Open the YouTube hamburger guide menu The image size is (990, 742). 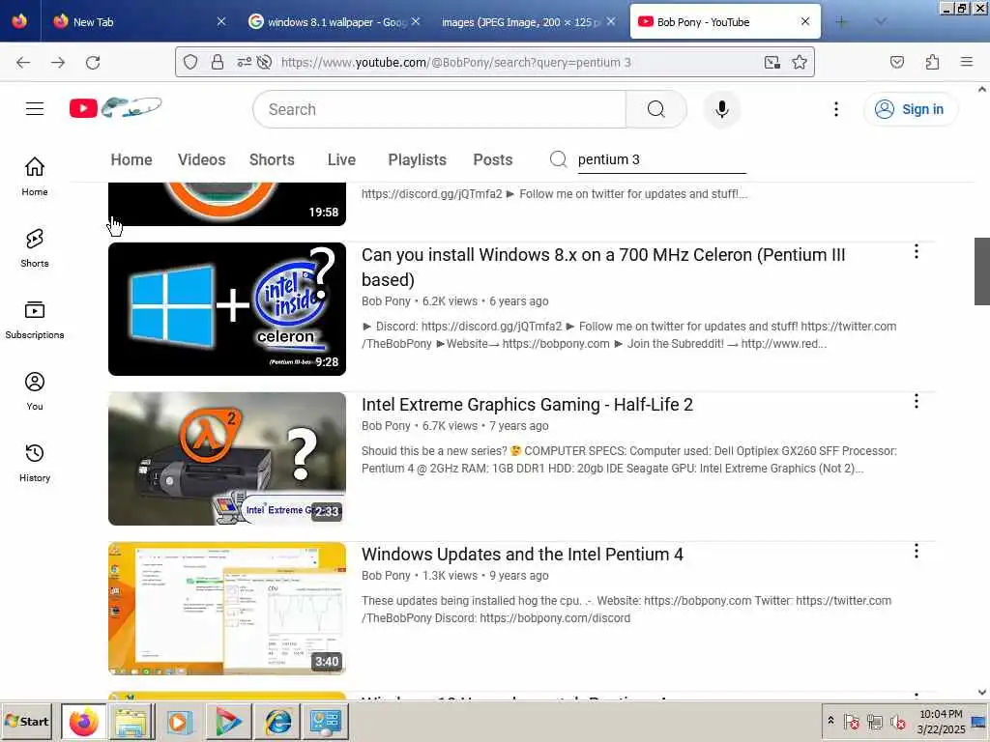tap(35, 109)
